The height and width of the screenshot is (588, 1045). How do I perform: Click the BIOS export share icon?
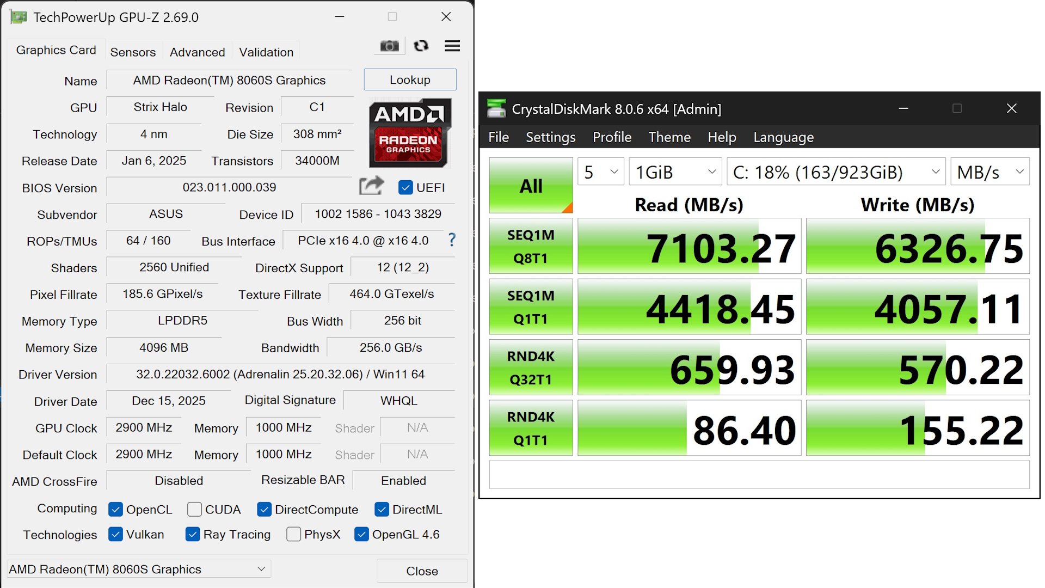coord(371,186)
